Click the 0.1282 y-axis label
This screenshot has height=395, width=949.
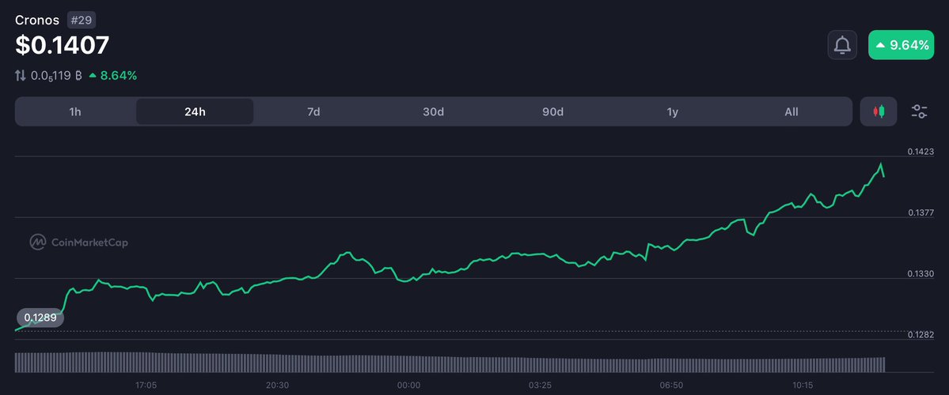point(921,335)
